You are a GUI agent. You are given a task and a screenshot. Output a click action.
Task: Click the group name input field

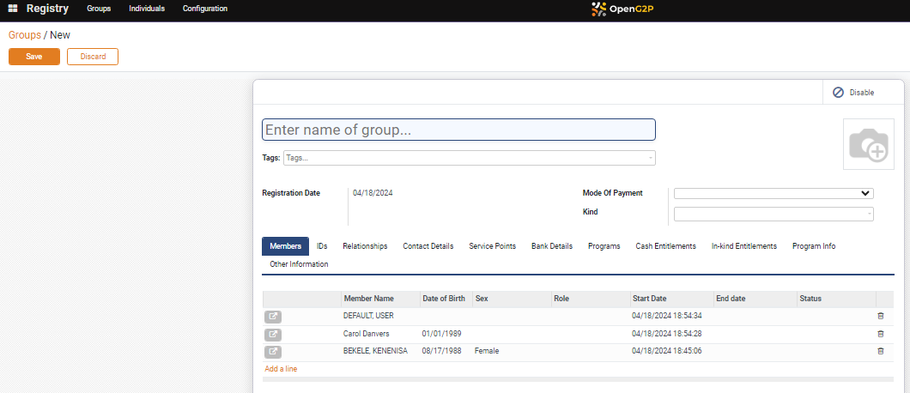pyautogui.click(x=458, y=130)
